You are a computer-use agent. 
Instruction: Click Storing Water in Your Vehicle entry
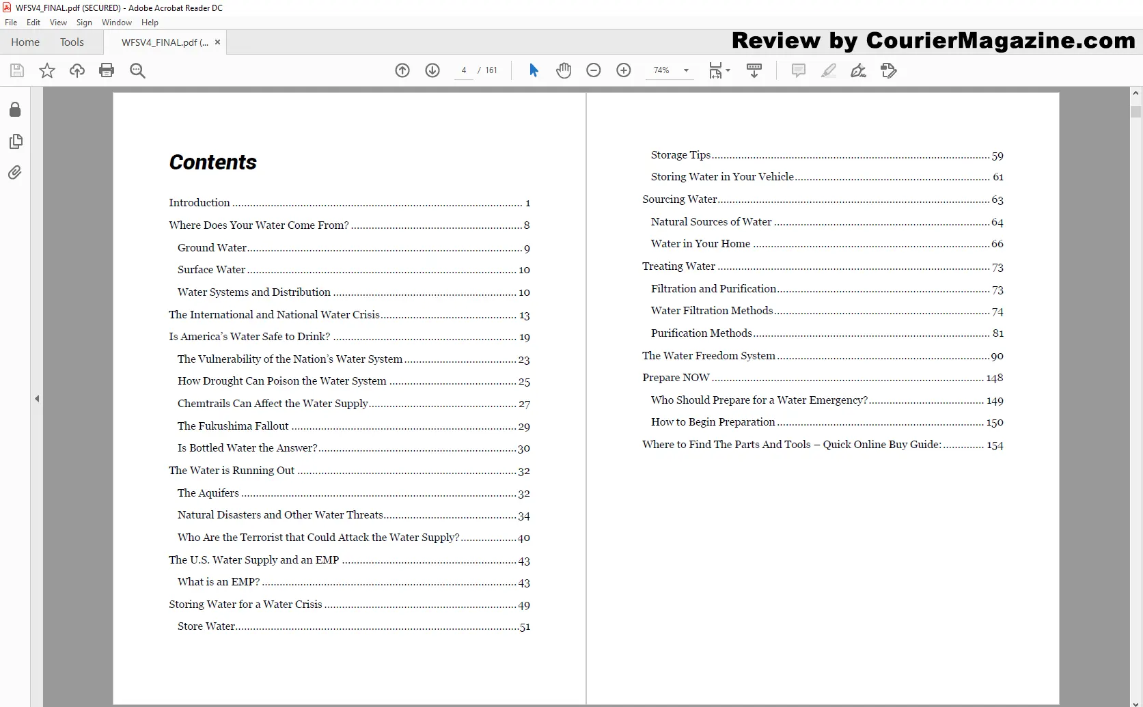[x=827, y=177]
